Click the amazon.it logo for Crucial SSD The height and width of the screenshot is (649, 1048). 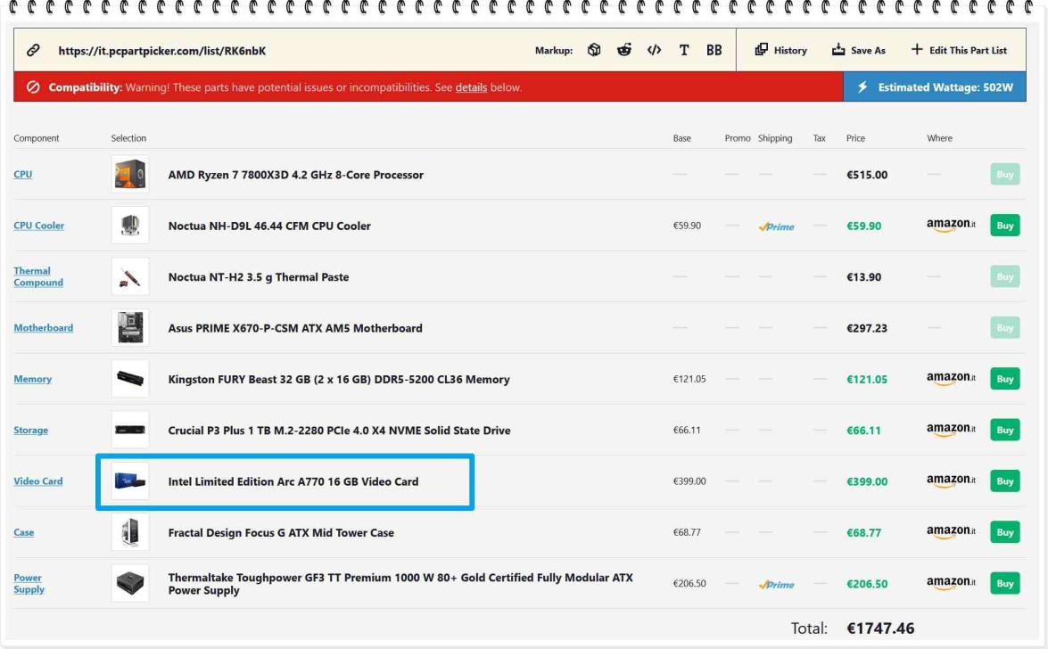click(951, 431)
